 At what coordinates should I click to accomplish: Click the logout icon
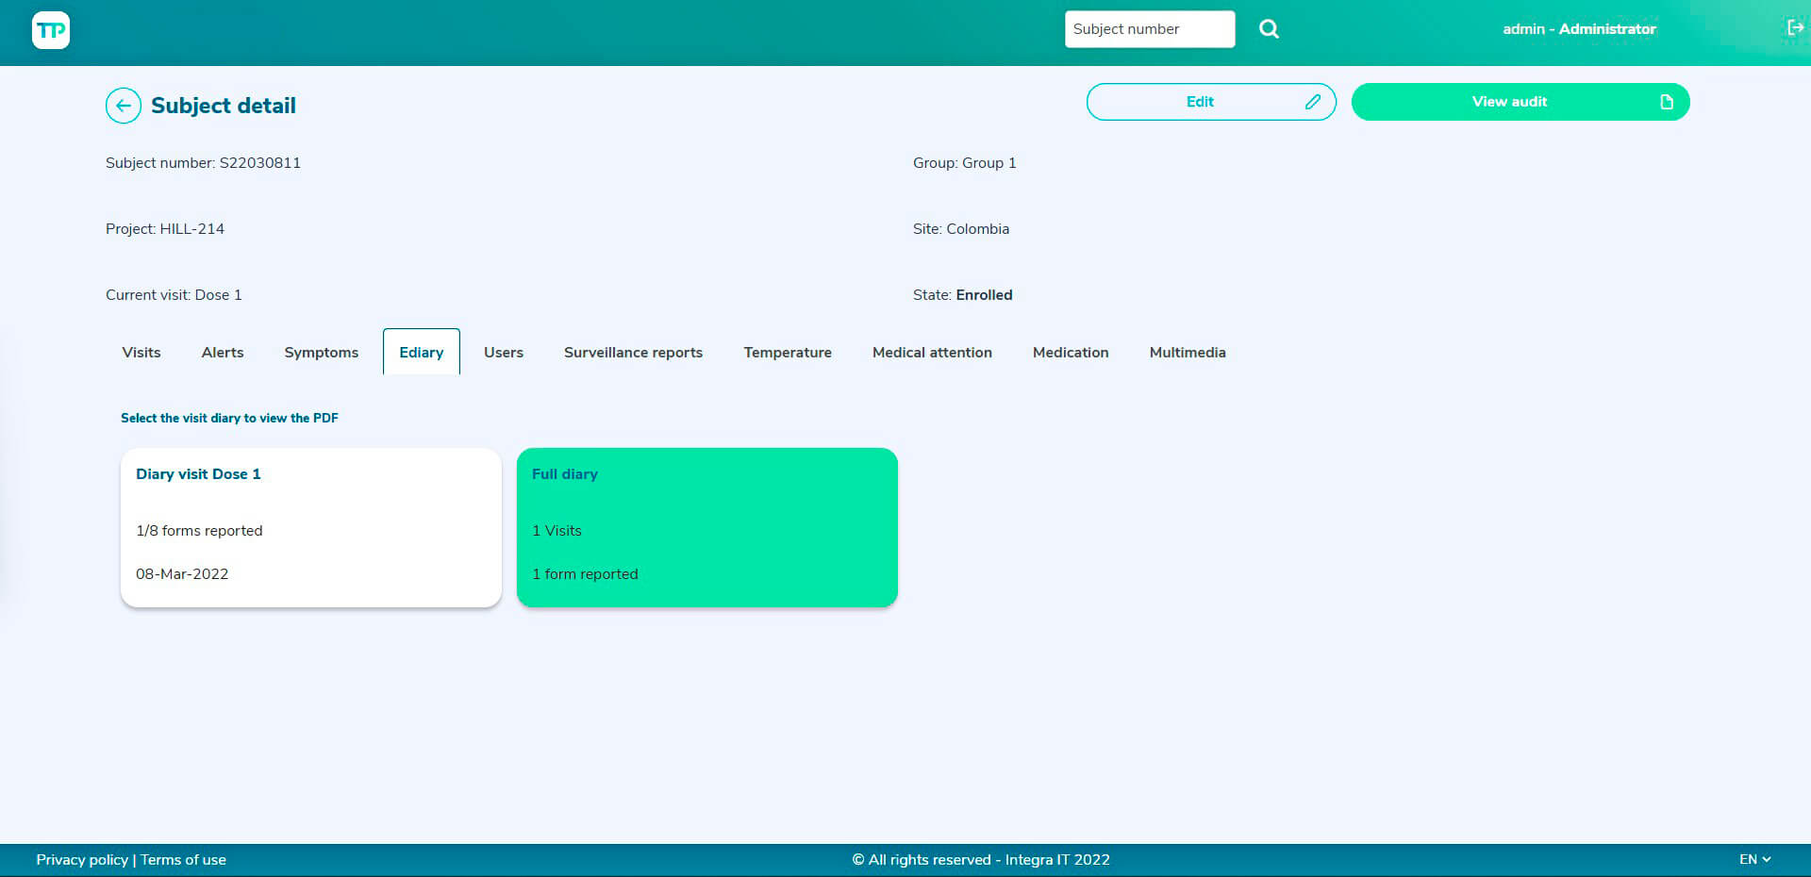[1795, 28]
